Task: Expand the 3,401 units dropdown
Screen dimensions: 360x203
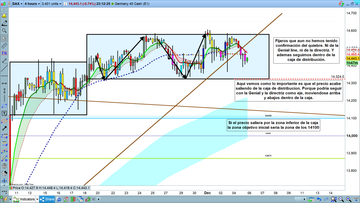Action: pos(52,4)
